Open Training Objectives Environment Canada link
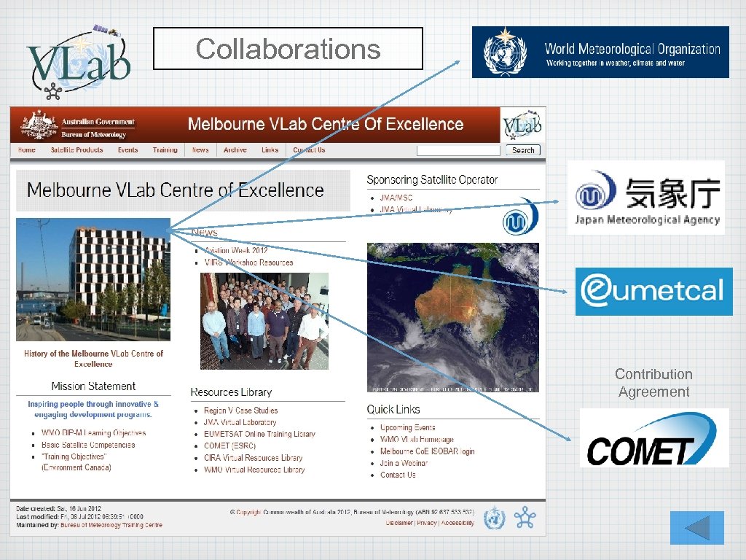The height and width of the screenshot is (560, 746). click(x=76, y=462)
